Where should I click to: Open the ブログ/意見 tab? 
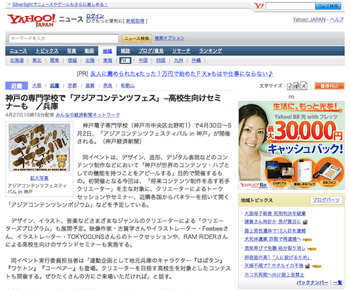point(151,50)
